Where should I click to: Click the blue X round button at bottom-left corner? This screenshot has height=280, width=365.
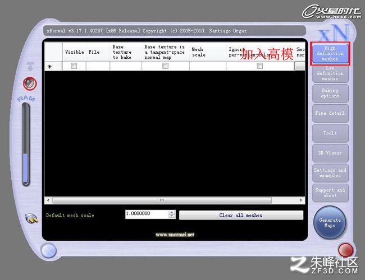pyautogui.click(x=49, y=251)
